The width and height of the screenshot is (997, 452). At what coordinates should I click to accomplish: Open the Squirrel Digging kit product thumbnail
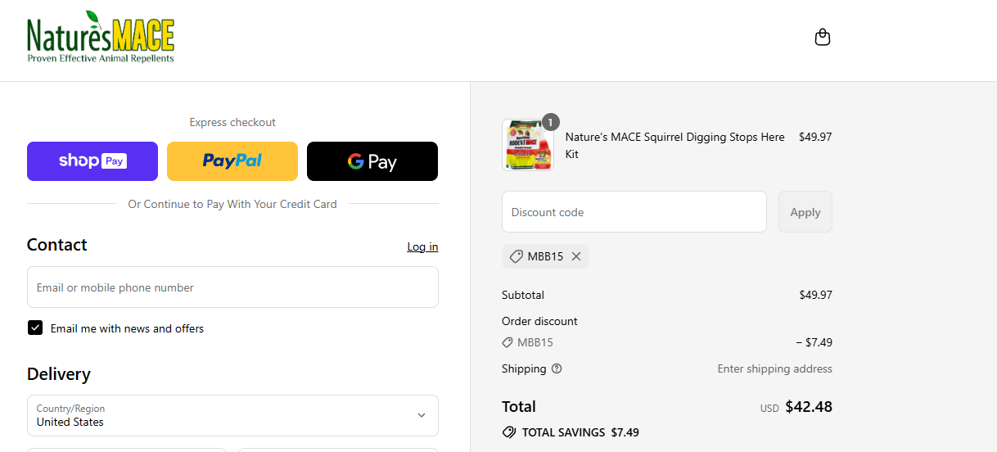[528, 145]
